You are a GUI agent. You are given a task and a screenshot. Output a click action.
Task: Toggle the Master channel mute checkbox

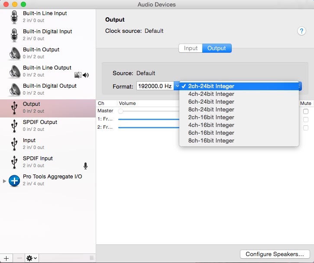tap(306, 111)
